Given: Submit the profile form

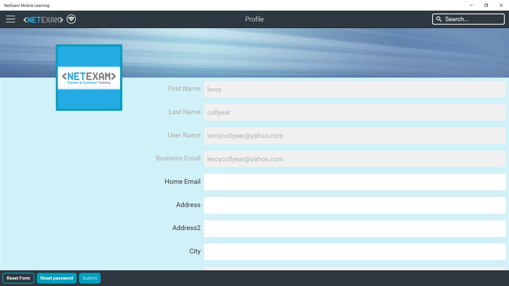Looking at the screenshot, I should click(90, 278).
